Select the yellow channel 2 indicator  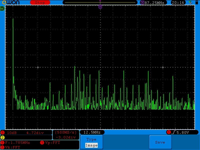pyautogui.click(x=2, y=137)
